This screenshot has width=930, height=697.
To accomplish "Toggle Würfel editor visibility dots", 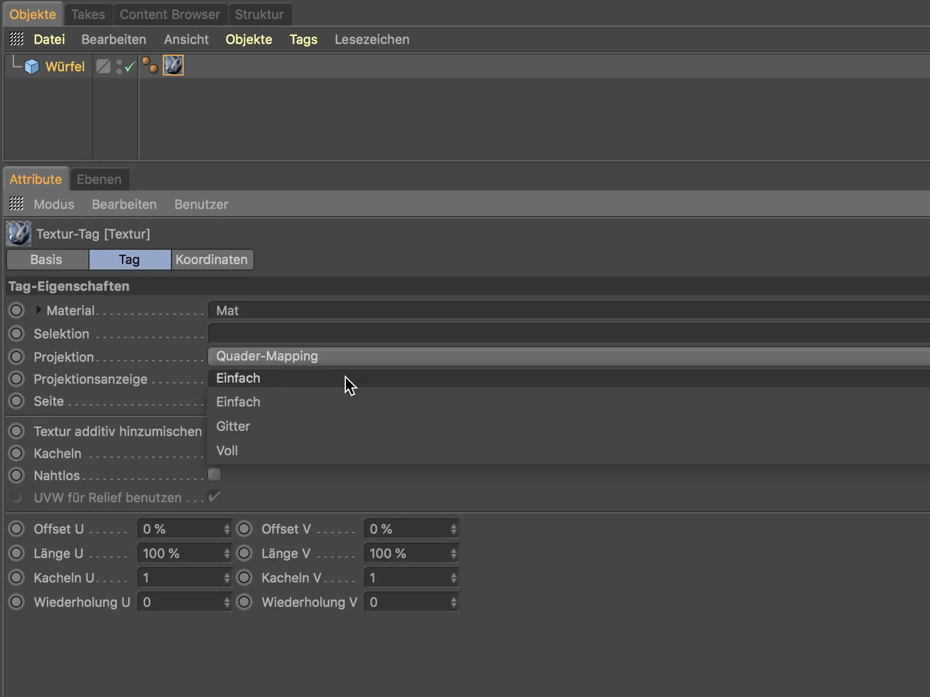I will pyautogui.click(x=119, y=67).
